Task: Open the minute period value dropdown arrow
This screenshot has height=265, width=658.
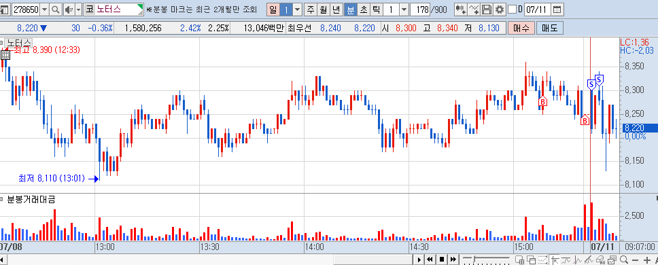Action: pyautogui.click(x=404, y=10)
